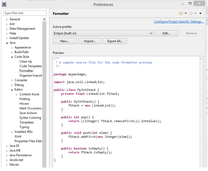Expand the Help tree node
This screenshot has width=208, height=171.
[7, 34]
